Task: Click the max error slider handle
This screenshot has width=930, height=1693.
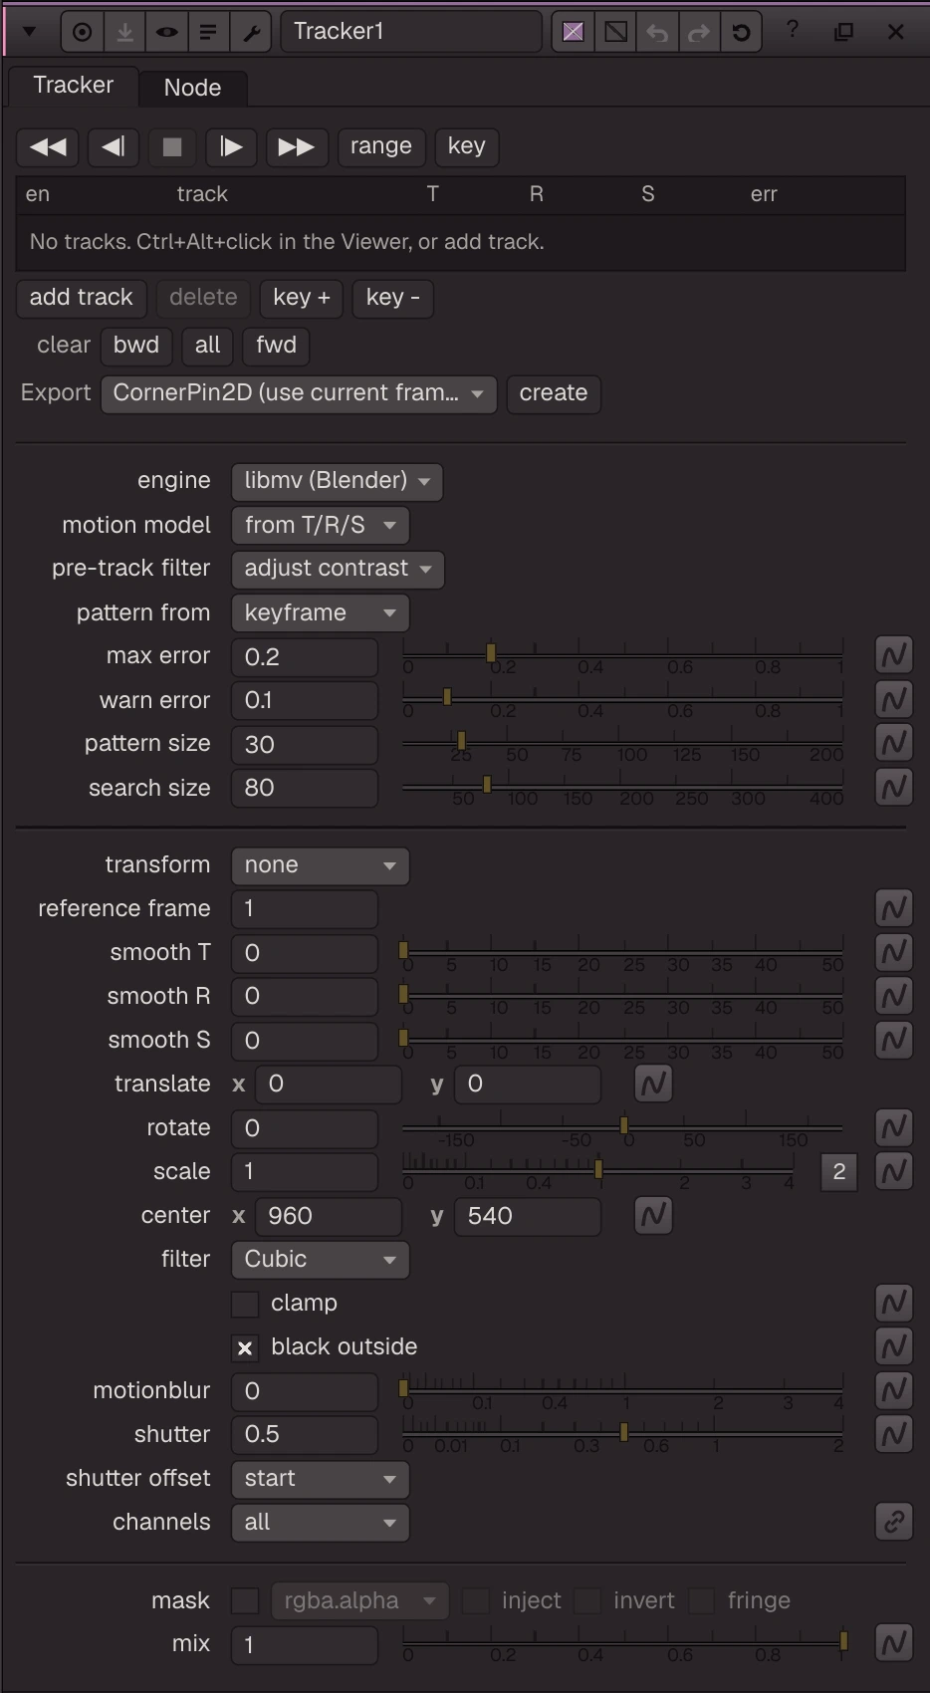Action: click(x=491, y=653)
